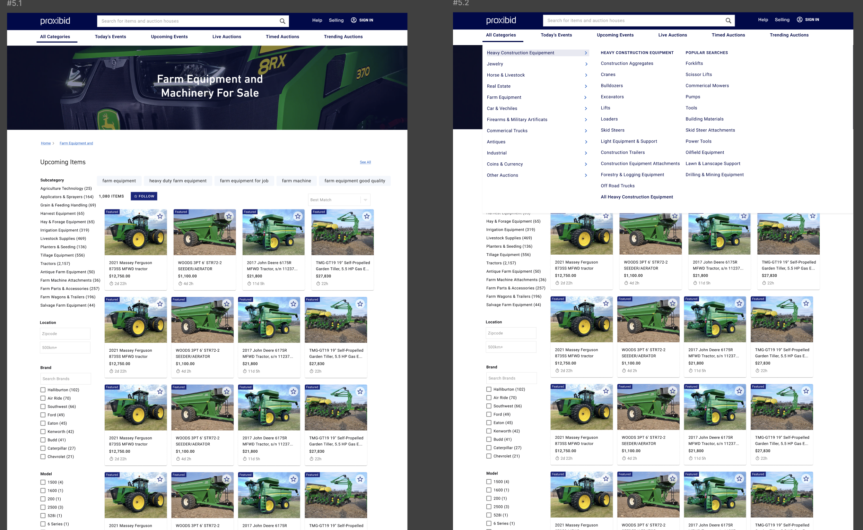The image size is (863, 530).
Task: Star the bottom-row TMG-GT19 card in #5.2
Action: tap(806, 478)
